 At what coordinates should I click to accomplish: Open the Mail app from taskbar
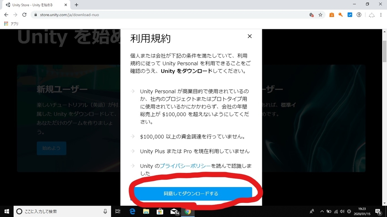174,211
